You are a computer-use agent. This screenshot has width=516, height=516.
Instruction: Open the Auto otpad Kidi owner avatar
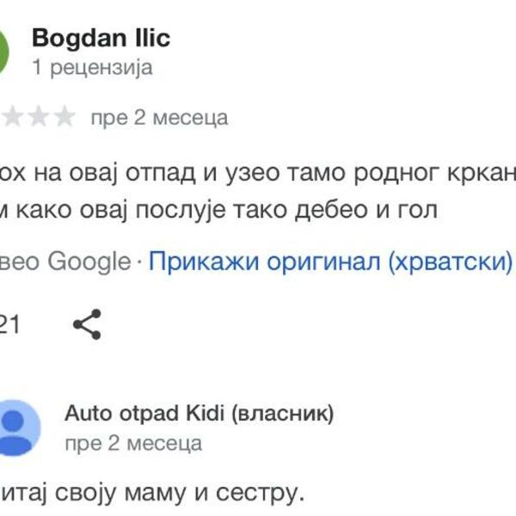coord(19,426)
